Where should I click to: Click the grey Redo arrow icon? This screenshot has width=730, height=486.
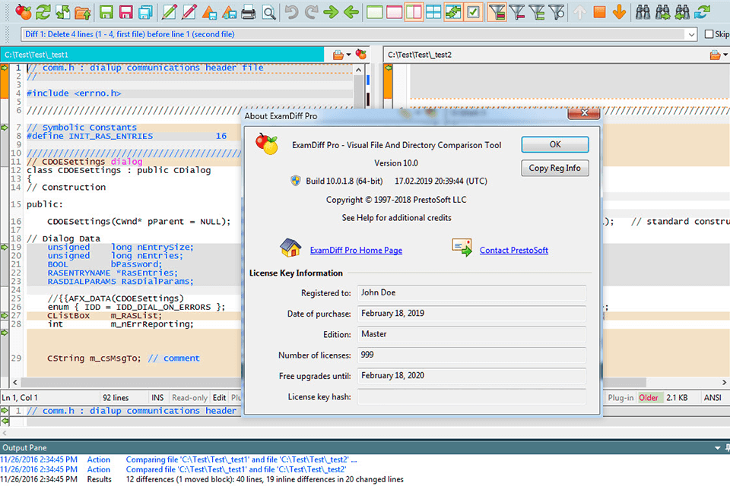(x=311, y=12)
